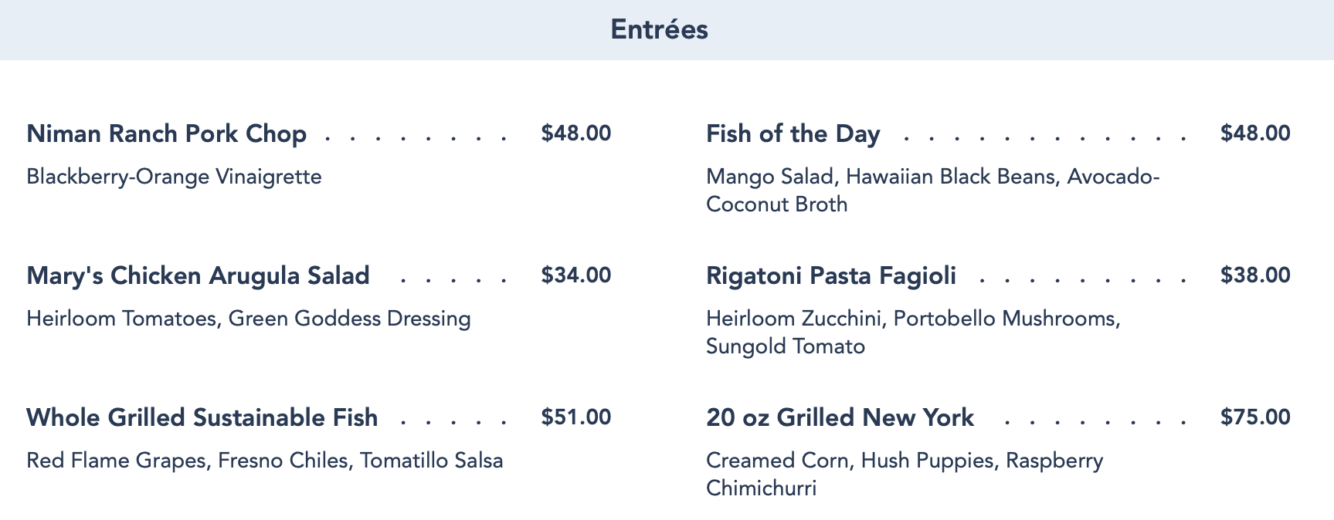1334x520 pixels.
Task: Click the Pork Chop $48.00 price
Action: (x=575, y=133)
